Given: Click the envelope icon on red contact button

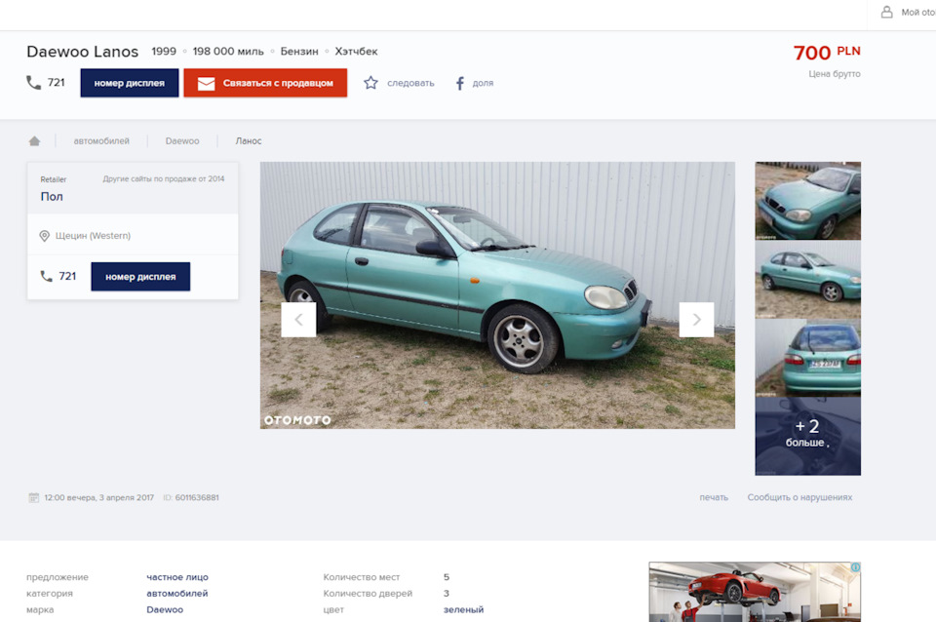Looking at the screenshot, I should 206,84.
